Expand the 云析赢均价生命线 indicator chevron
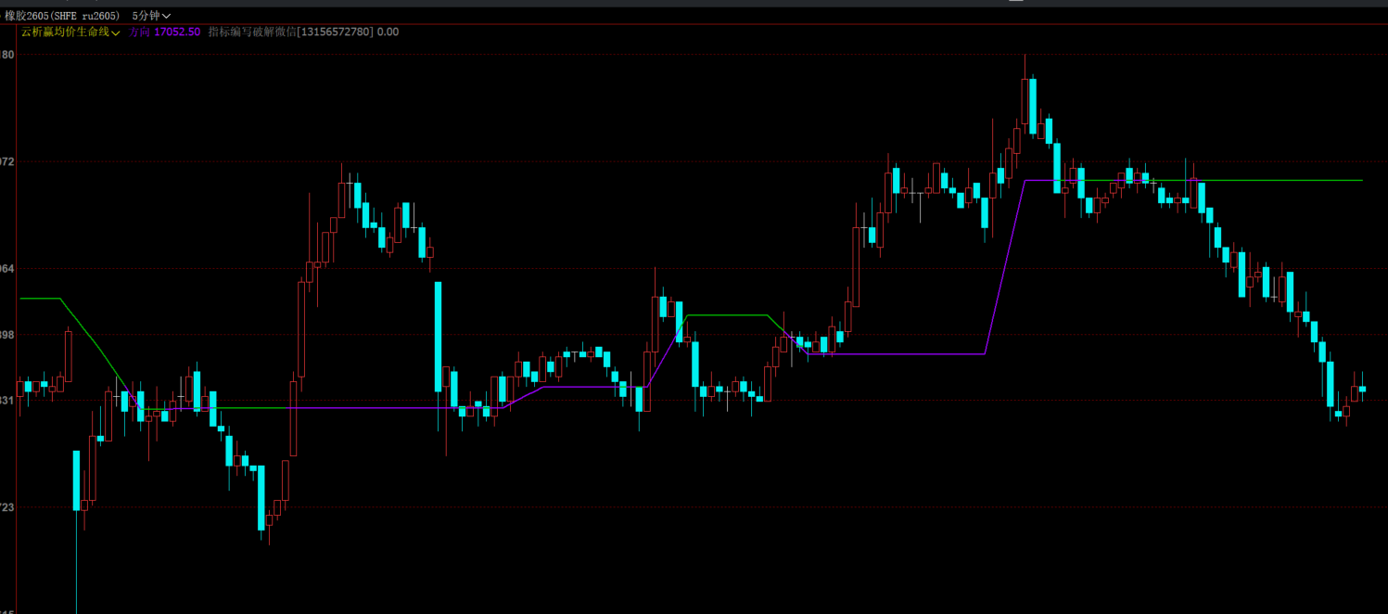This screenshot has height=614, width=1388. coord(116,33)
